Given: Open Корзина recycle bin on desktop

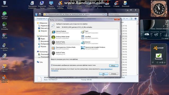Looking at the screenshot, I should (x=4, y=4).
